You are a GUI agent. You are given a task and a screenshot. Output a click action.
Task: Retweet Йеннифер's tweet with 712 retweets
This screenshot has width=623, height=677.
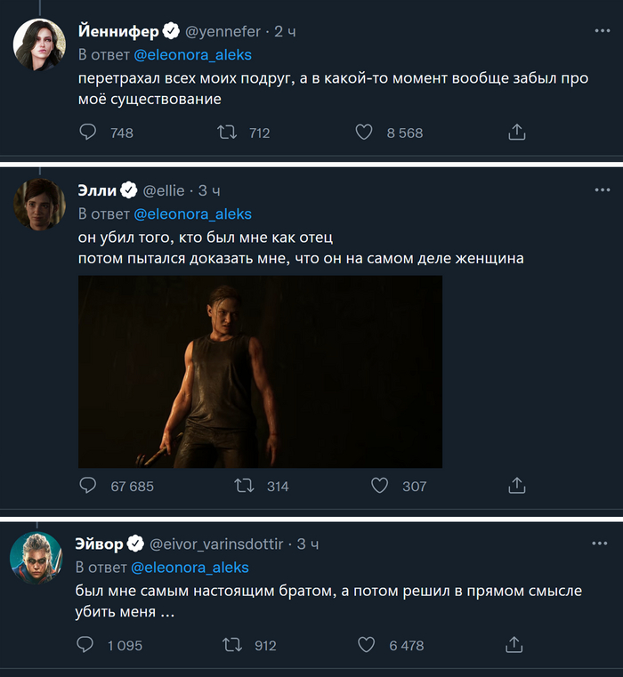pos(227,132)
